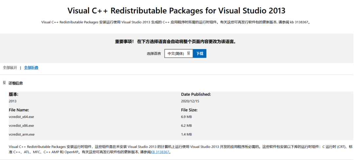Click the page title Visual C++ Redistributable Packages
354x160 pixels.
click(x=177, y=10)
